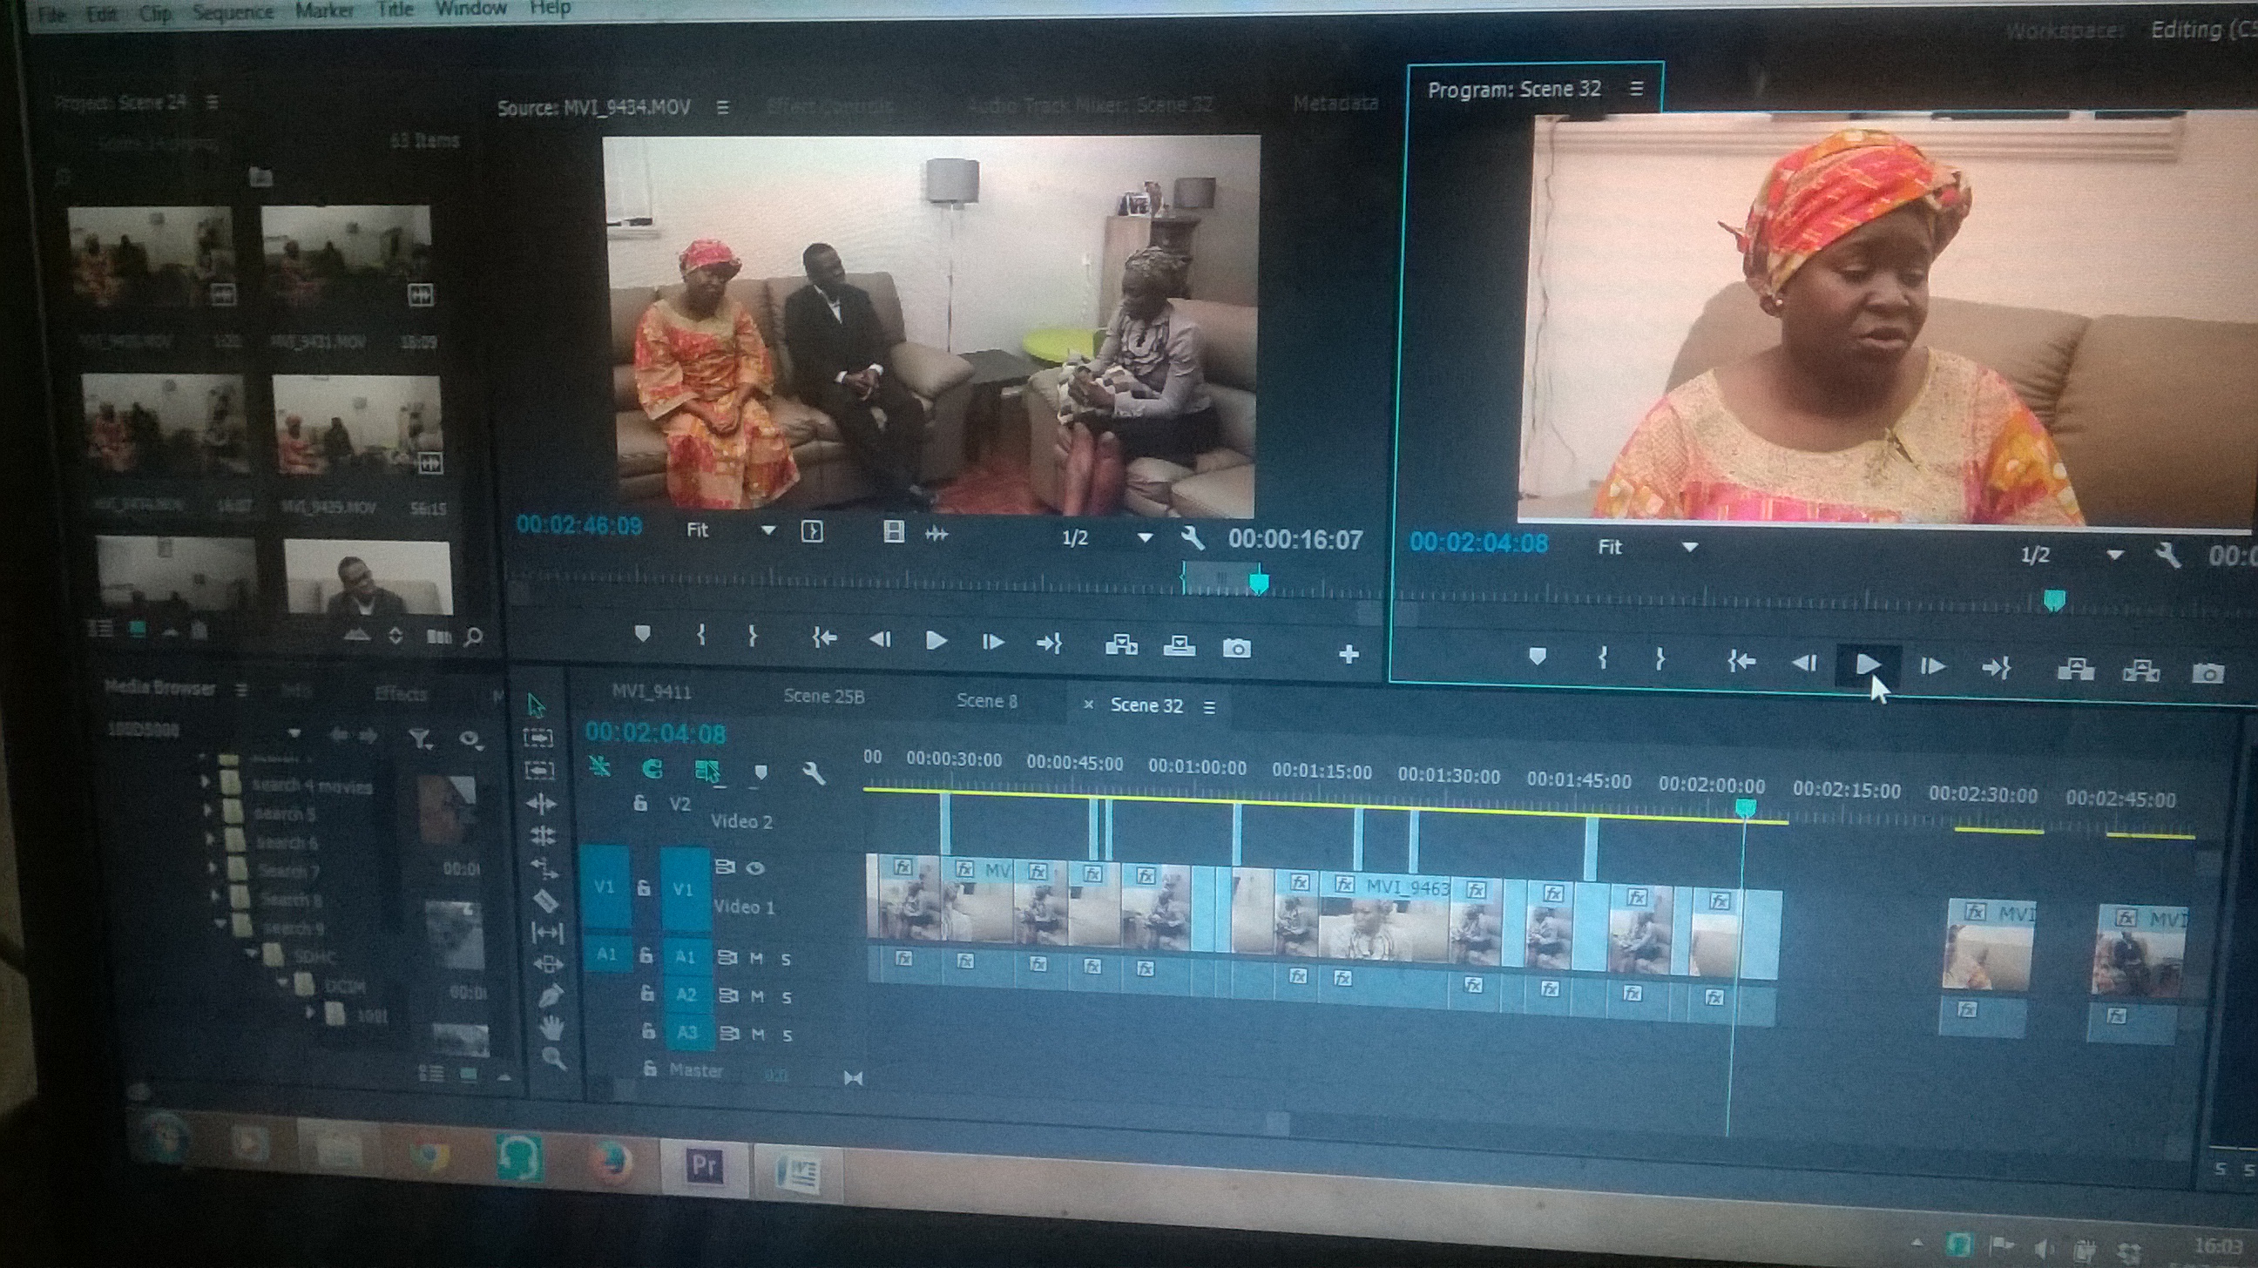Toggle lock on track V2
2258x1268 pixels.
641,804
